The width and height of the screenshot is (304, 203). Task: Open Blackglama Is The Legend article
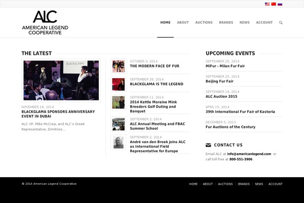point(157,84)
